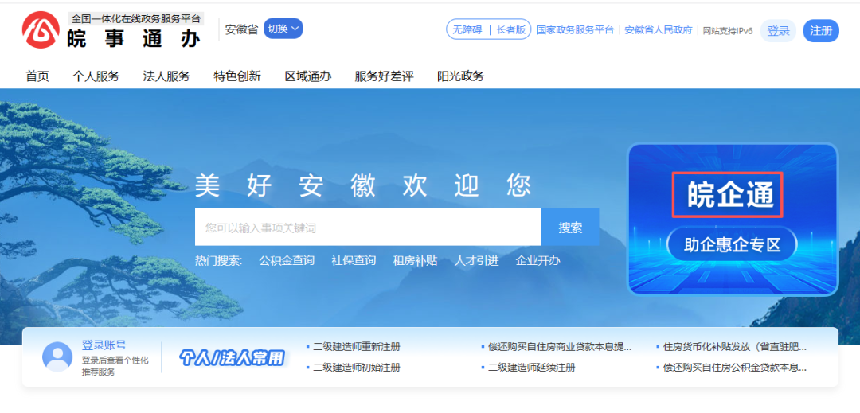The image size is (860, 413).
Task: Go to the 首页 menu item
Action: [37, 76]
